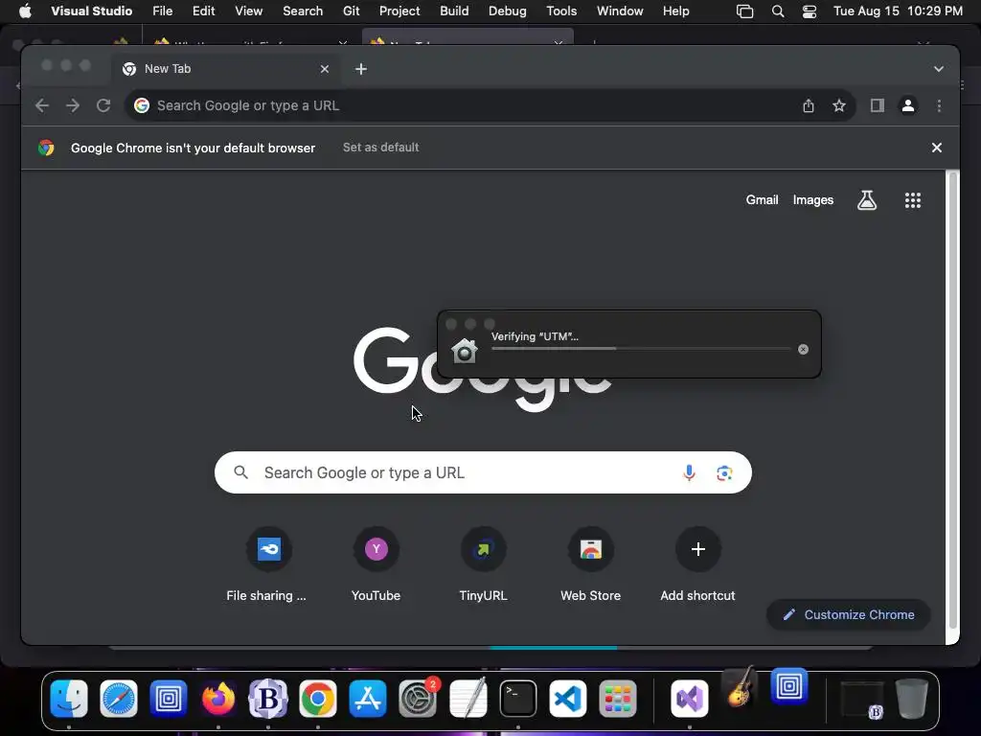
Task: Open the Git menu
Action: [x=351, y=11]
